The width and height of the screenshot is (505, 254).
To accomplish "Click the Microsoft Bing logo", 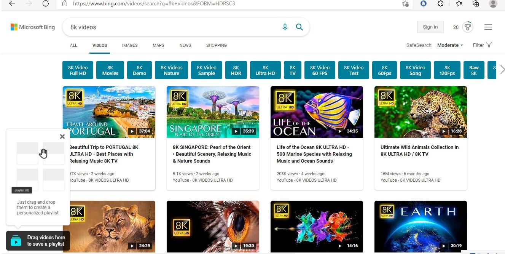I will coord(32,27).
